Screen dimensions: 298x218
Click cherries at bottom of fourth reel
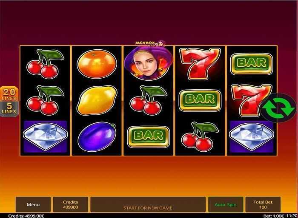coord(200,136)
